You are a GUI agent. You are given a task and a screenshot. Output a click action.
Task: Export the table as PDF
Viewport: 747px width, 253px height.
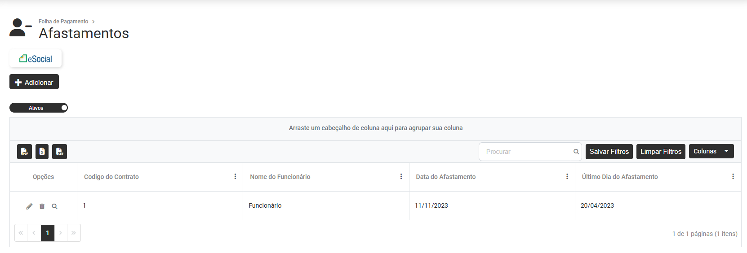(24, 152)
